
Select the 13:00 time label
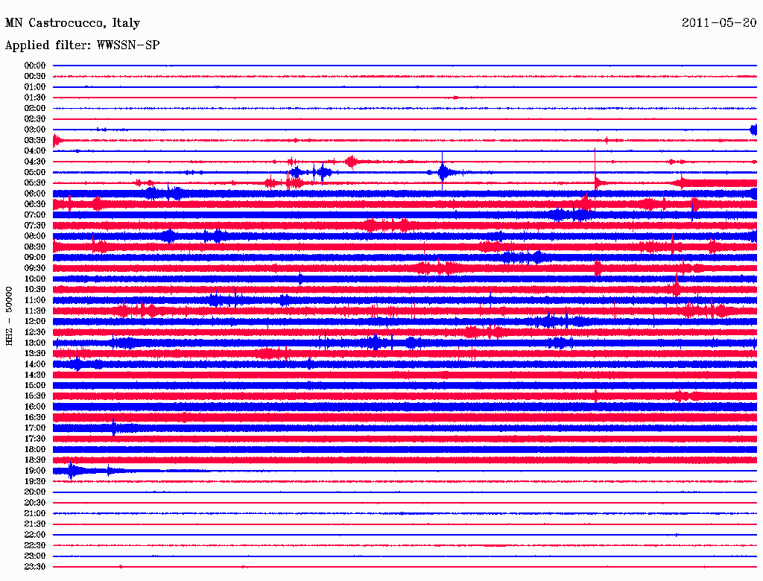pyautogui.click(x=34, y=343)
